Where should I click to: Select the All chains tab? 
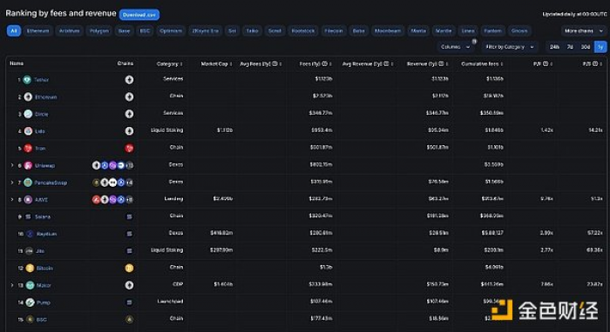coord(14,30)
